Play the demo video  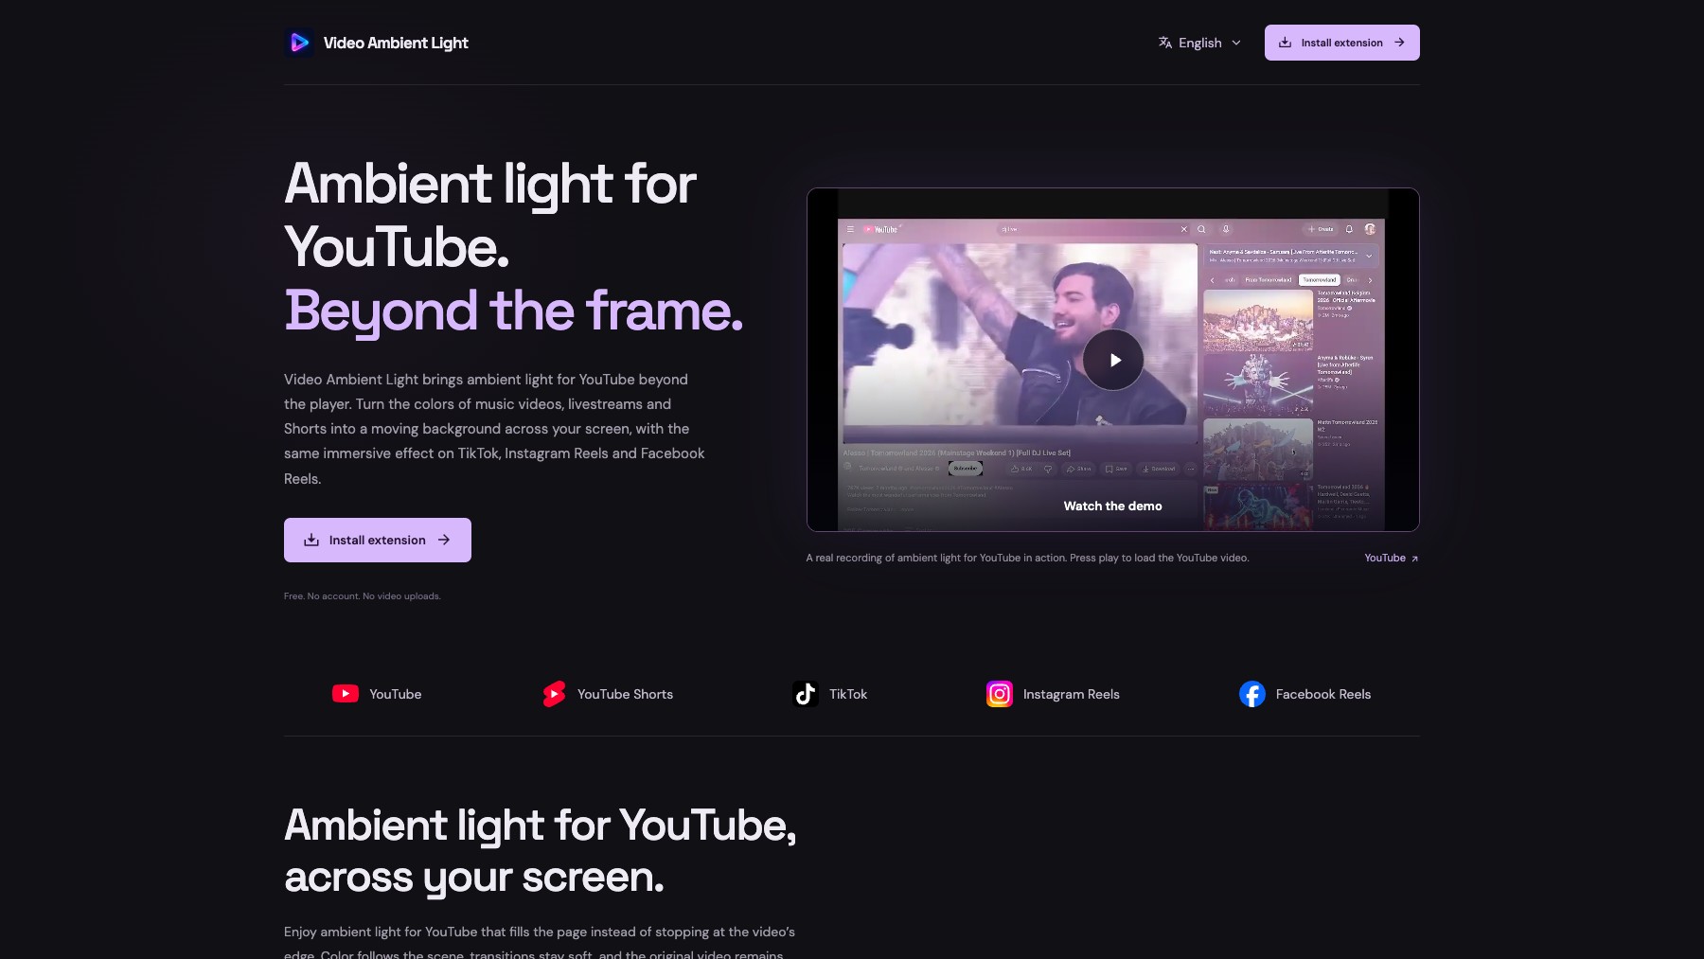[1113, 360]
